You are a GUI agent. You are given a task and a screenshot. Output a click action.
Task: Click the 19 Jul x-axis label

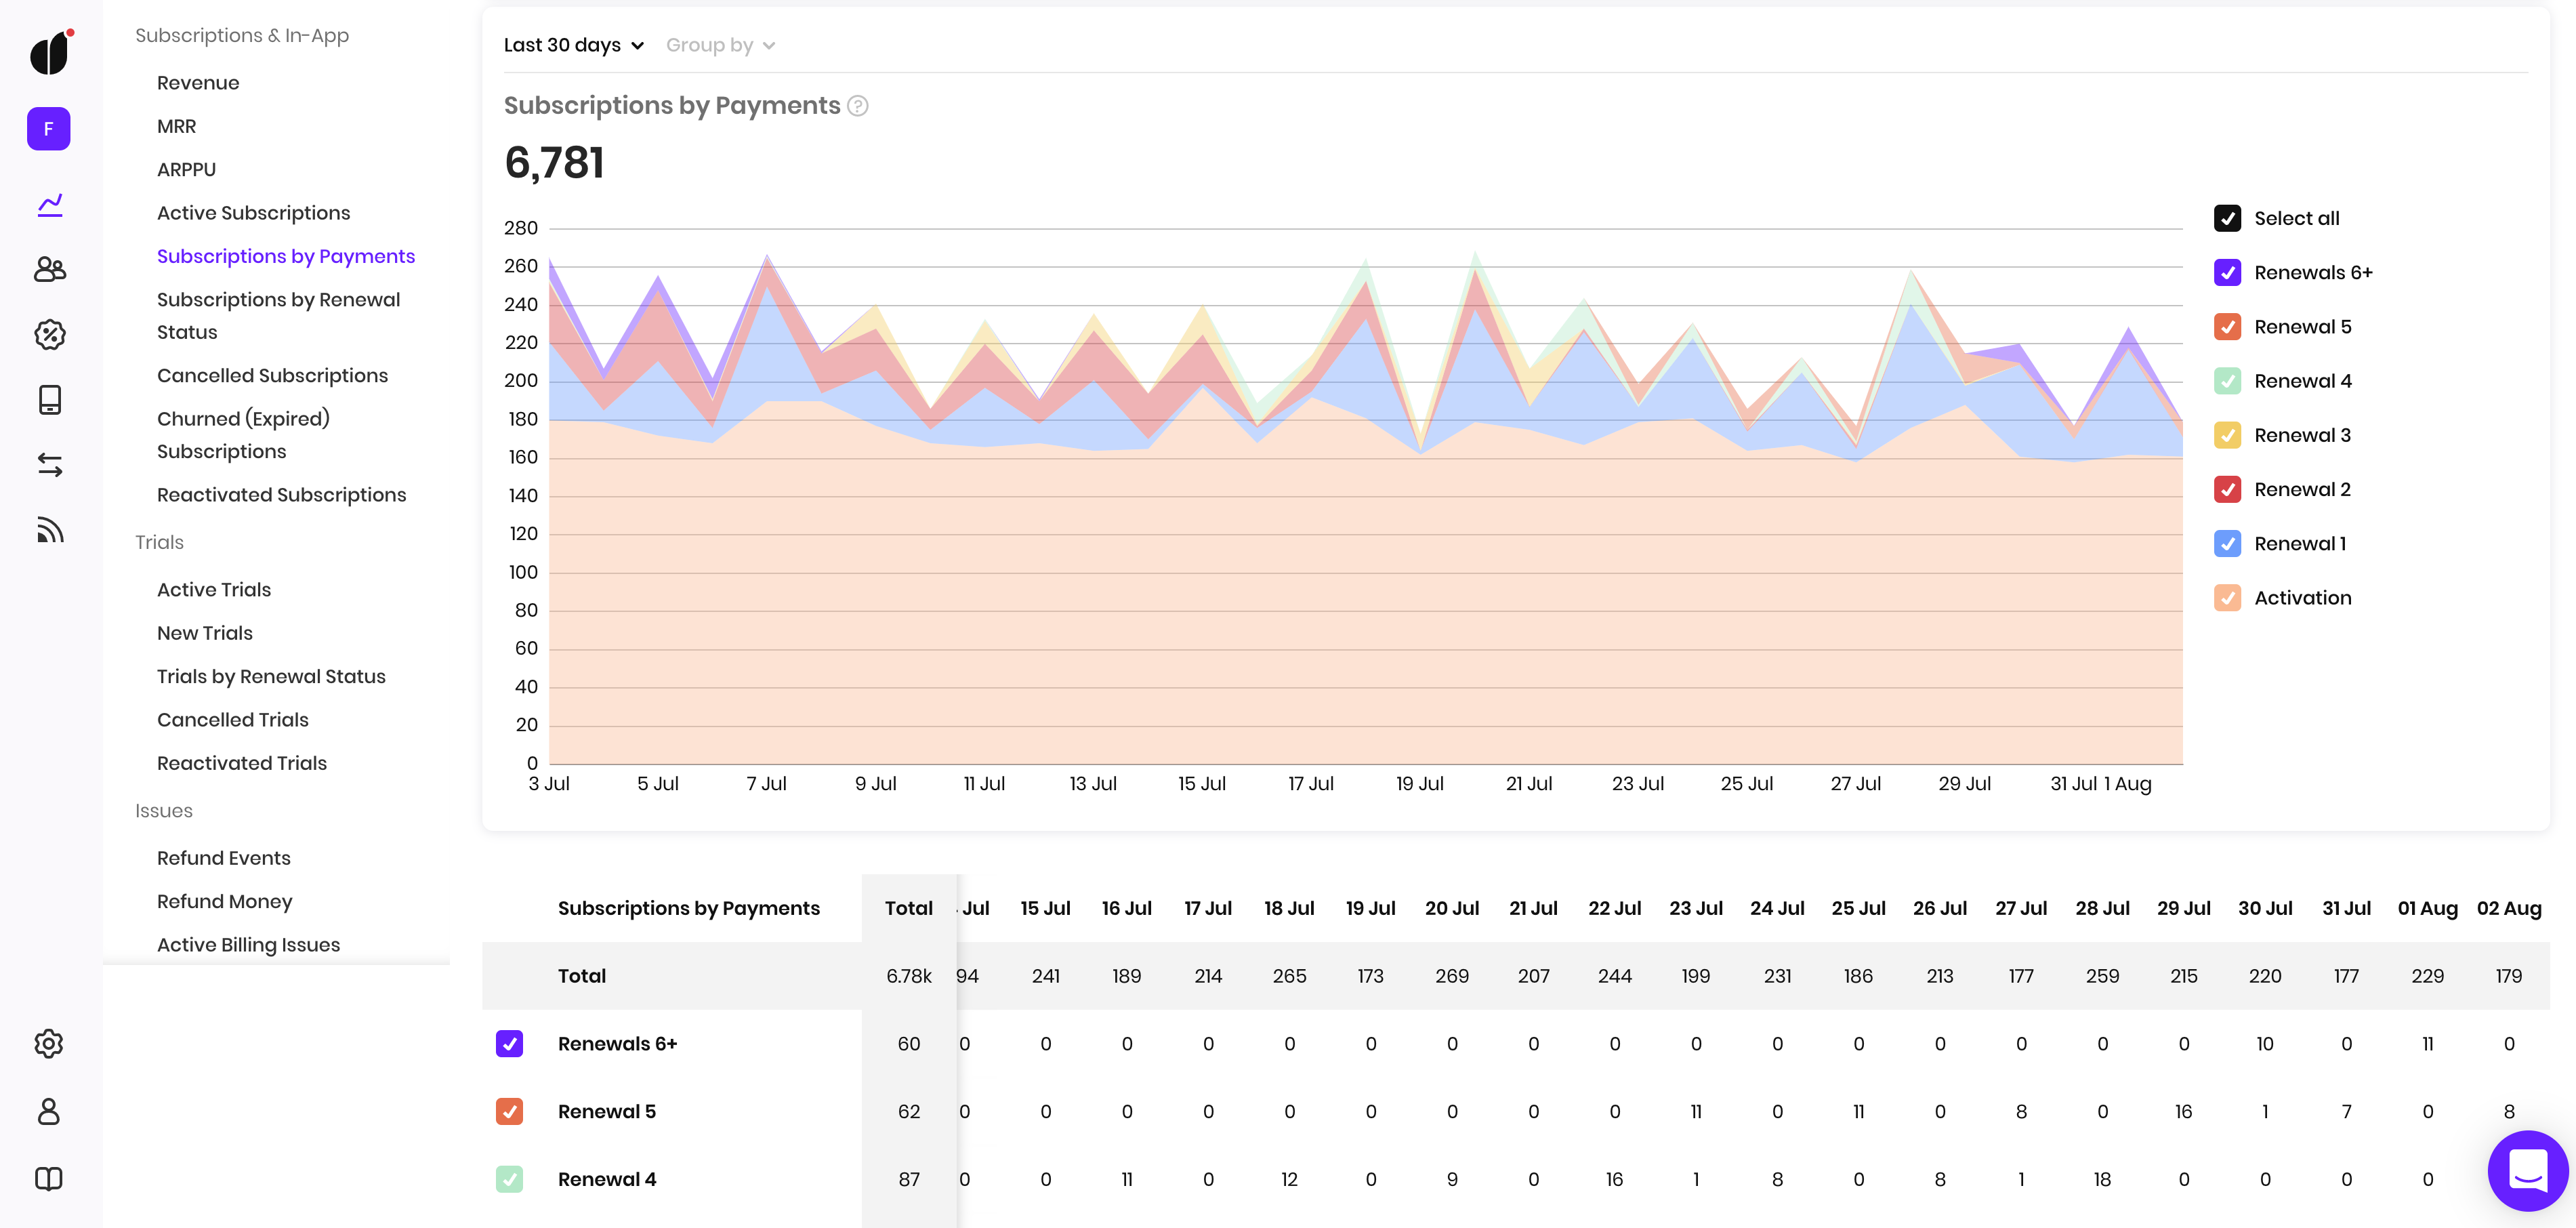(x=1419, y=784)
